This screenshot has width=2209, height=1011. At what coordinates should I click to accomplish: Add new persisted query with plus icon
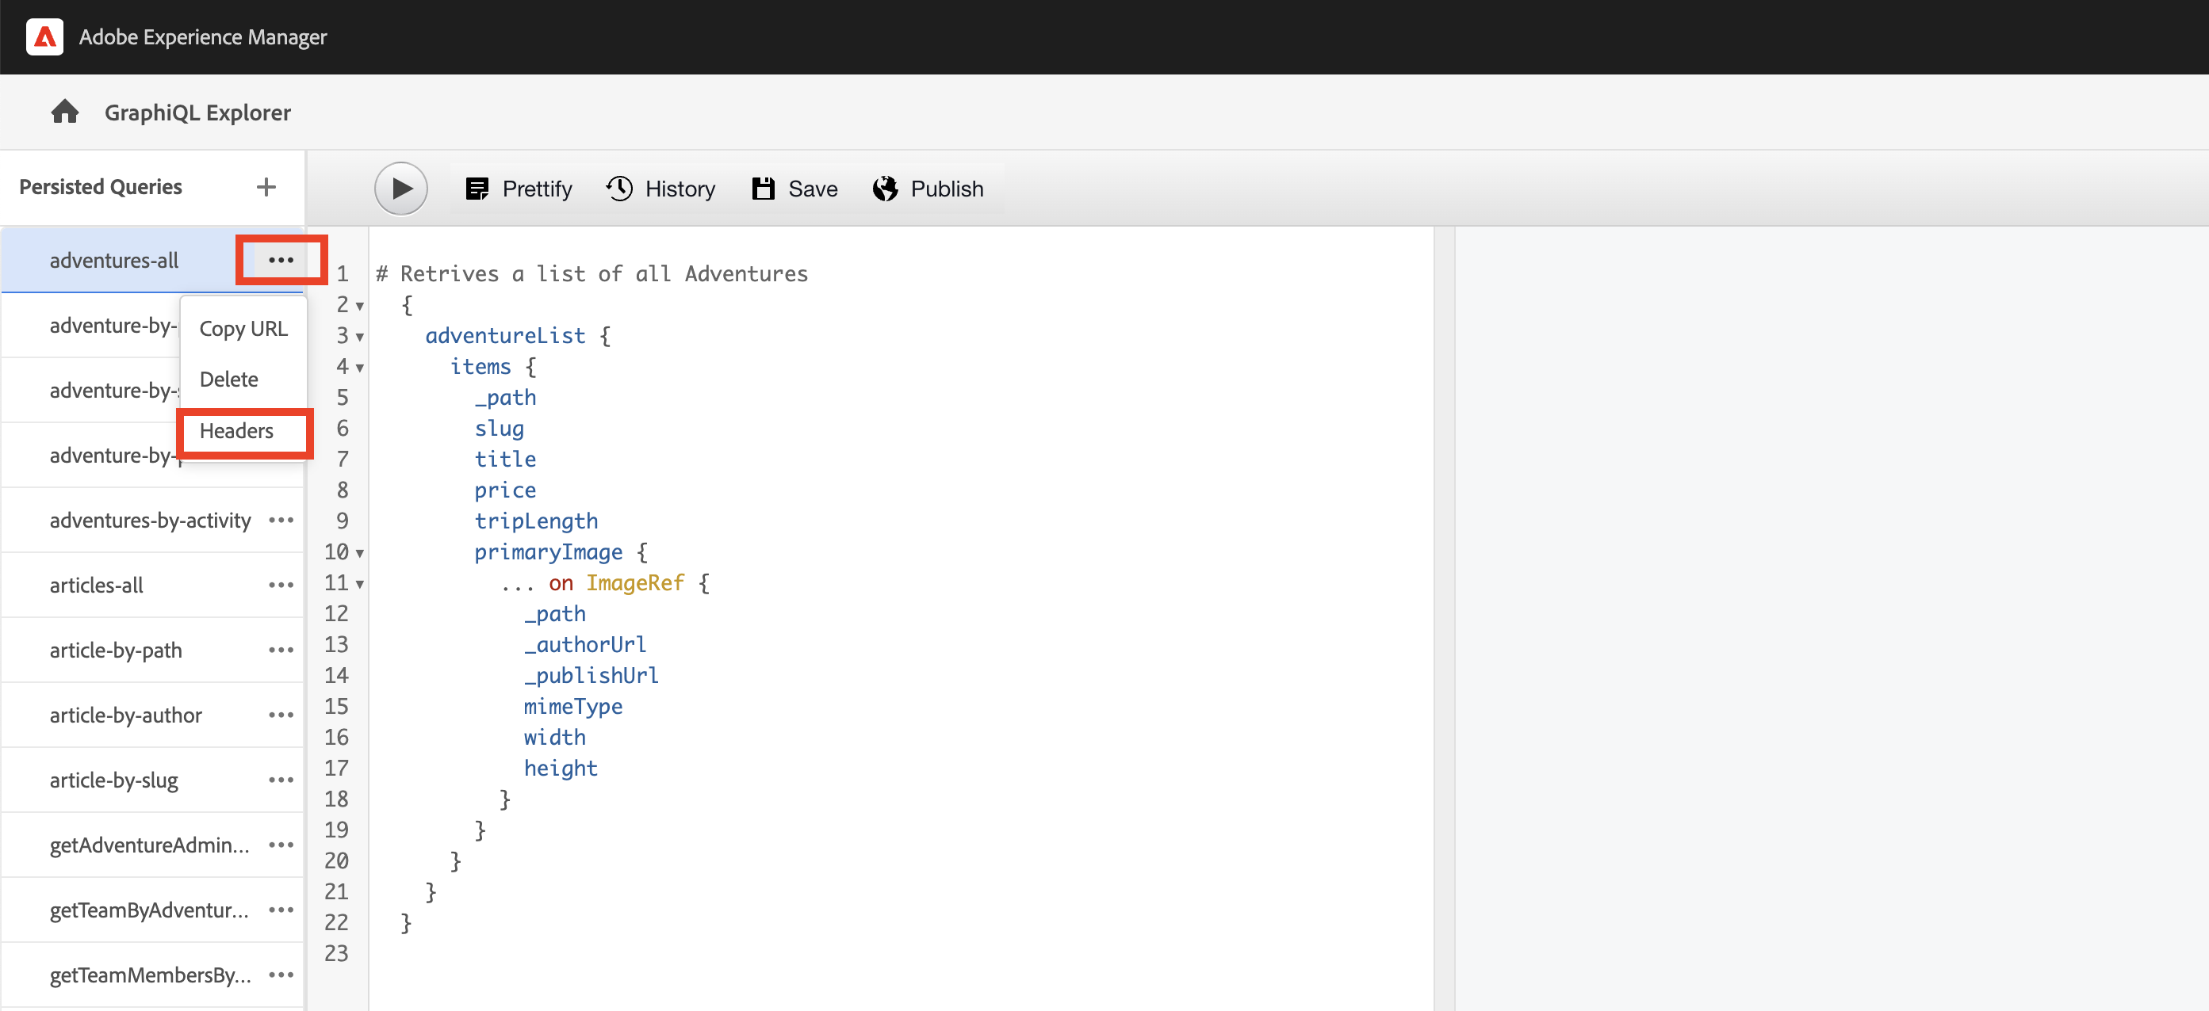tap(266, 187)
